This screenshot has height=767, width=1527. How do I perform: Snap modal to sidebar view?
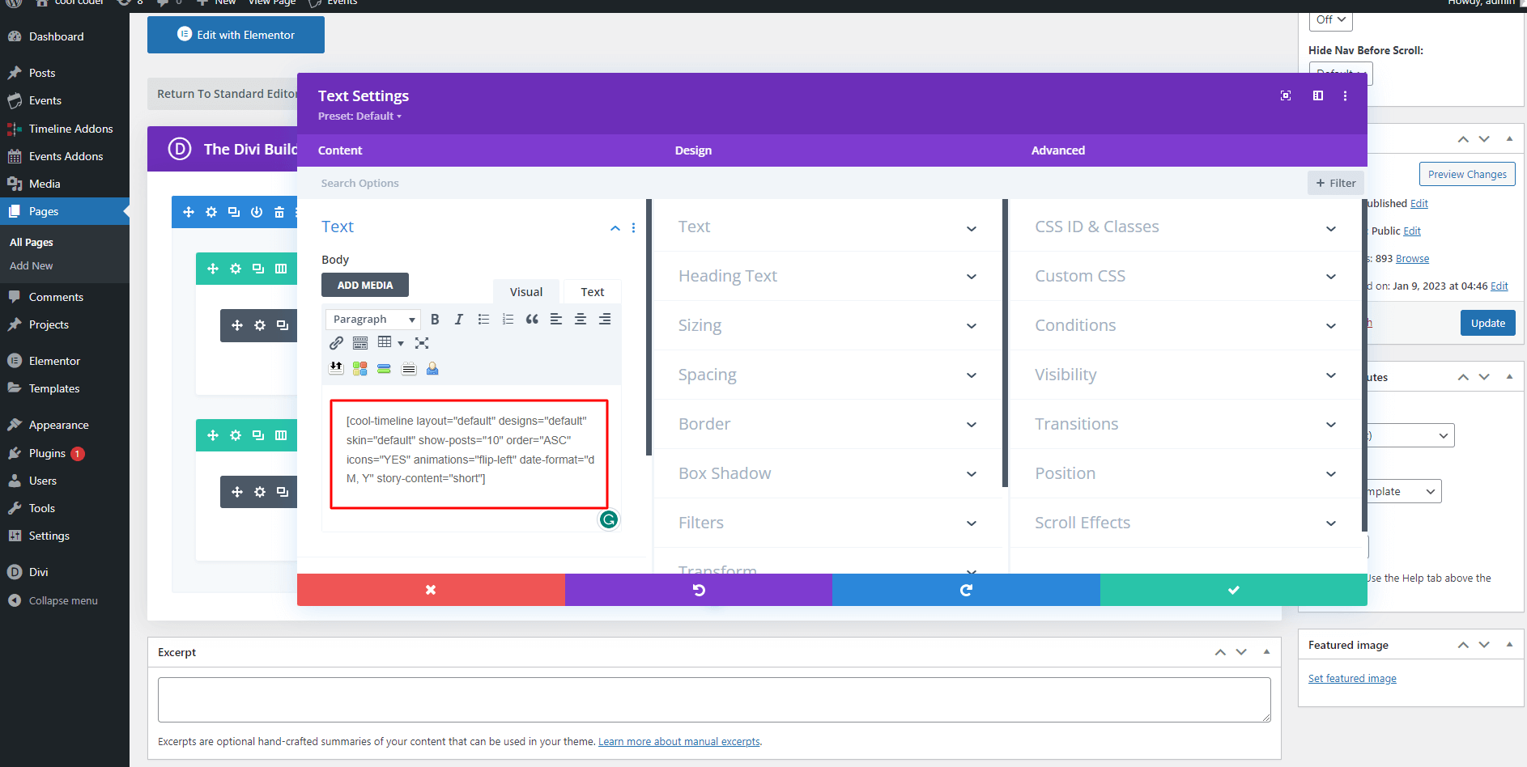[1318, 95]
